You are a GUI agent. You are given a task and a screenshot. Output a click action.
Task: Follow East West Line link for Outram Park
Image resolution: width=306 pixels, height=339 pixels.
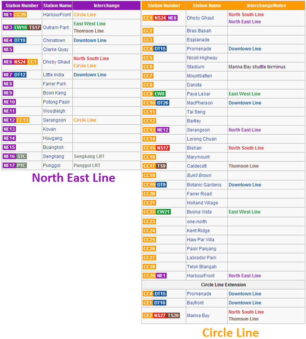point(89,24)
